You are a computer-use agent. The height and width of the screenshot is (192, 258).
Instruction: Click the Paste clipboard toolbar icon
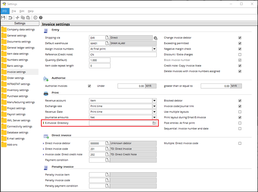pyautogui.click(x=28, y=17)
